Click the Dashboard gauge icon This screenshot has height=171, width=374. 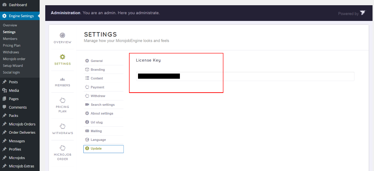(4, 5)
